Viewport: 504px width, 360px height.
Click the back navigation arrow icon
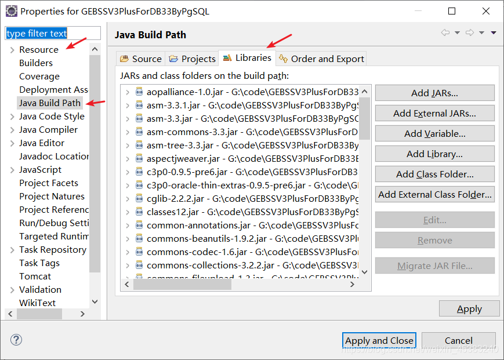point(445,32)
